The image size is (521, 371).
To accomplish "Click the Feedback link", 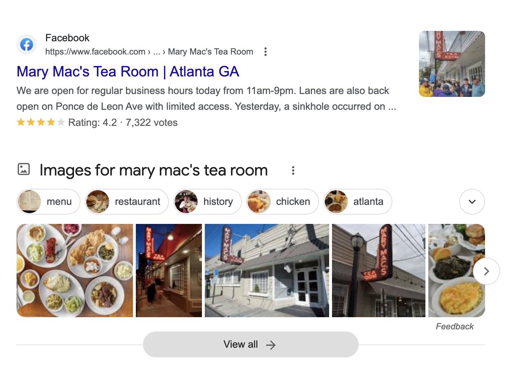I will (x=455, y=327).
